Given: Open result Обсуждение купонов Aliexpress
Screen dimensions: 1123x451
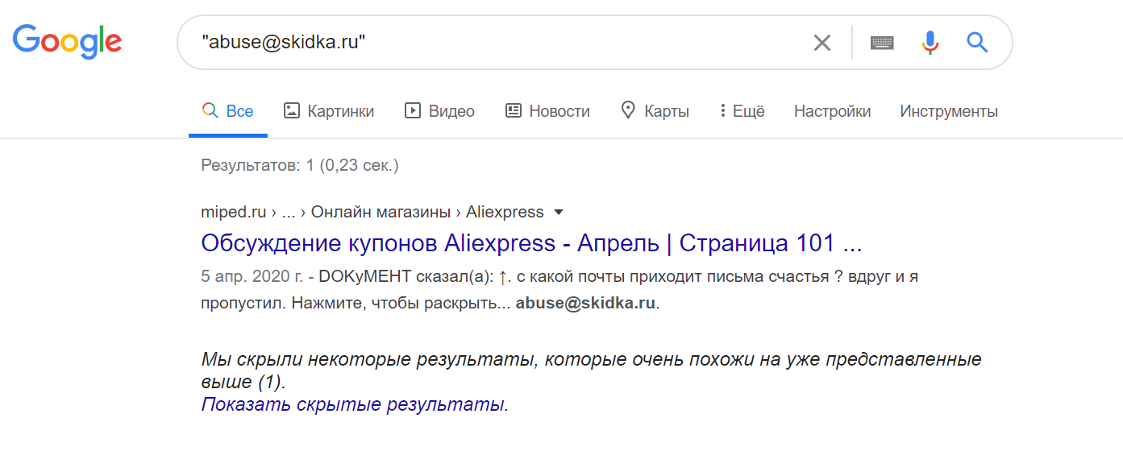Looking at the screenshot, I should coord(531,243).
